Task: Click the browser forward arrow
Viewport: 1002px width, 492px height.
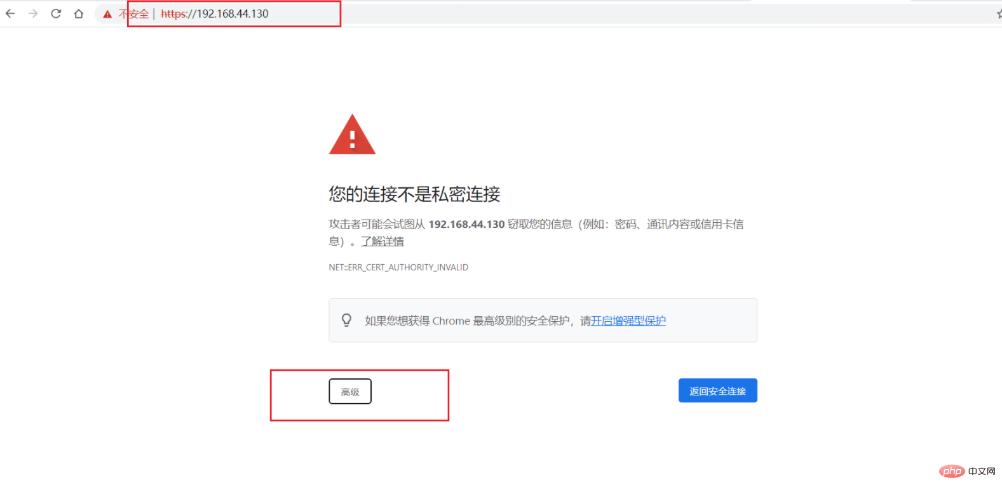Action: [x=33, y=13]
